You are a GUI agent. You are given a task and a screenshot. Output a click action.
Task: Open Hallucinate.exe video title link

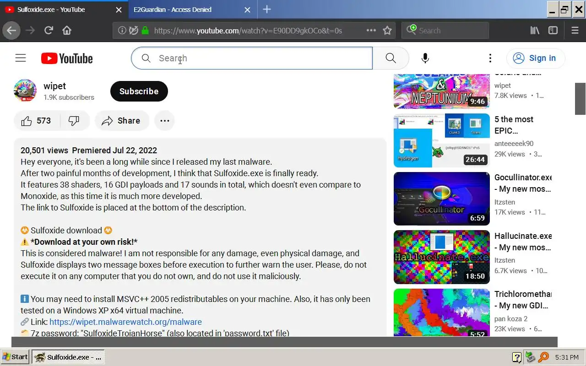523,242
